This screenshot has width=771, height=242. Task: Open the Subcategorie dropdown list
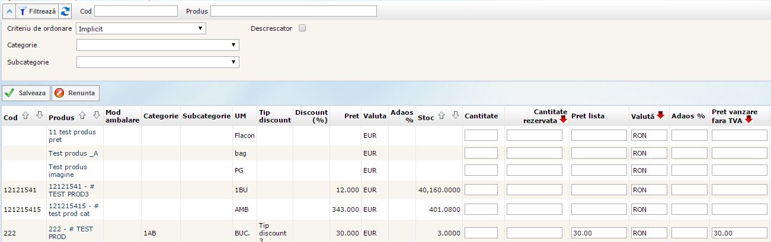[x=158, y=62]
